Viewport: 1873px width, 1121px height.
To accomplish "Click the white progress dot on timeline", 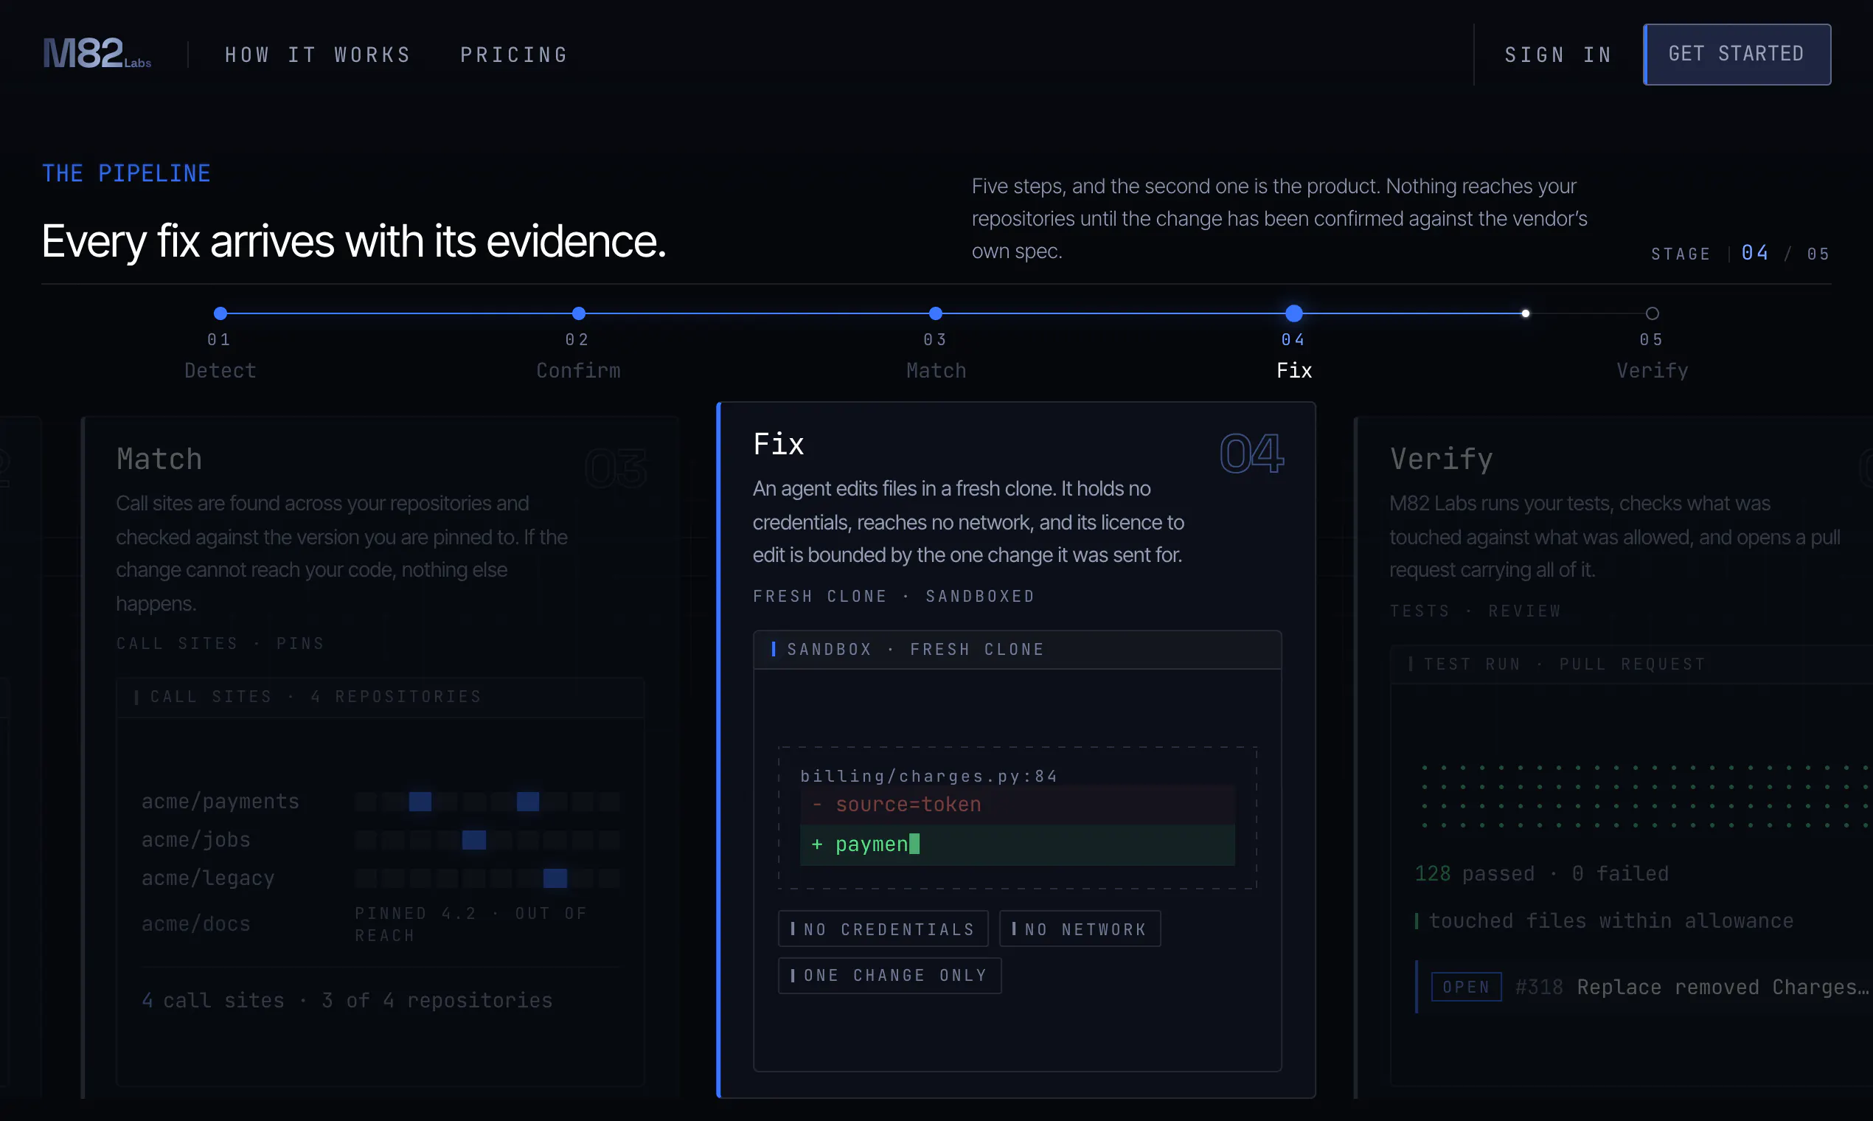I will [x=1526, y=313].
